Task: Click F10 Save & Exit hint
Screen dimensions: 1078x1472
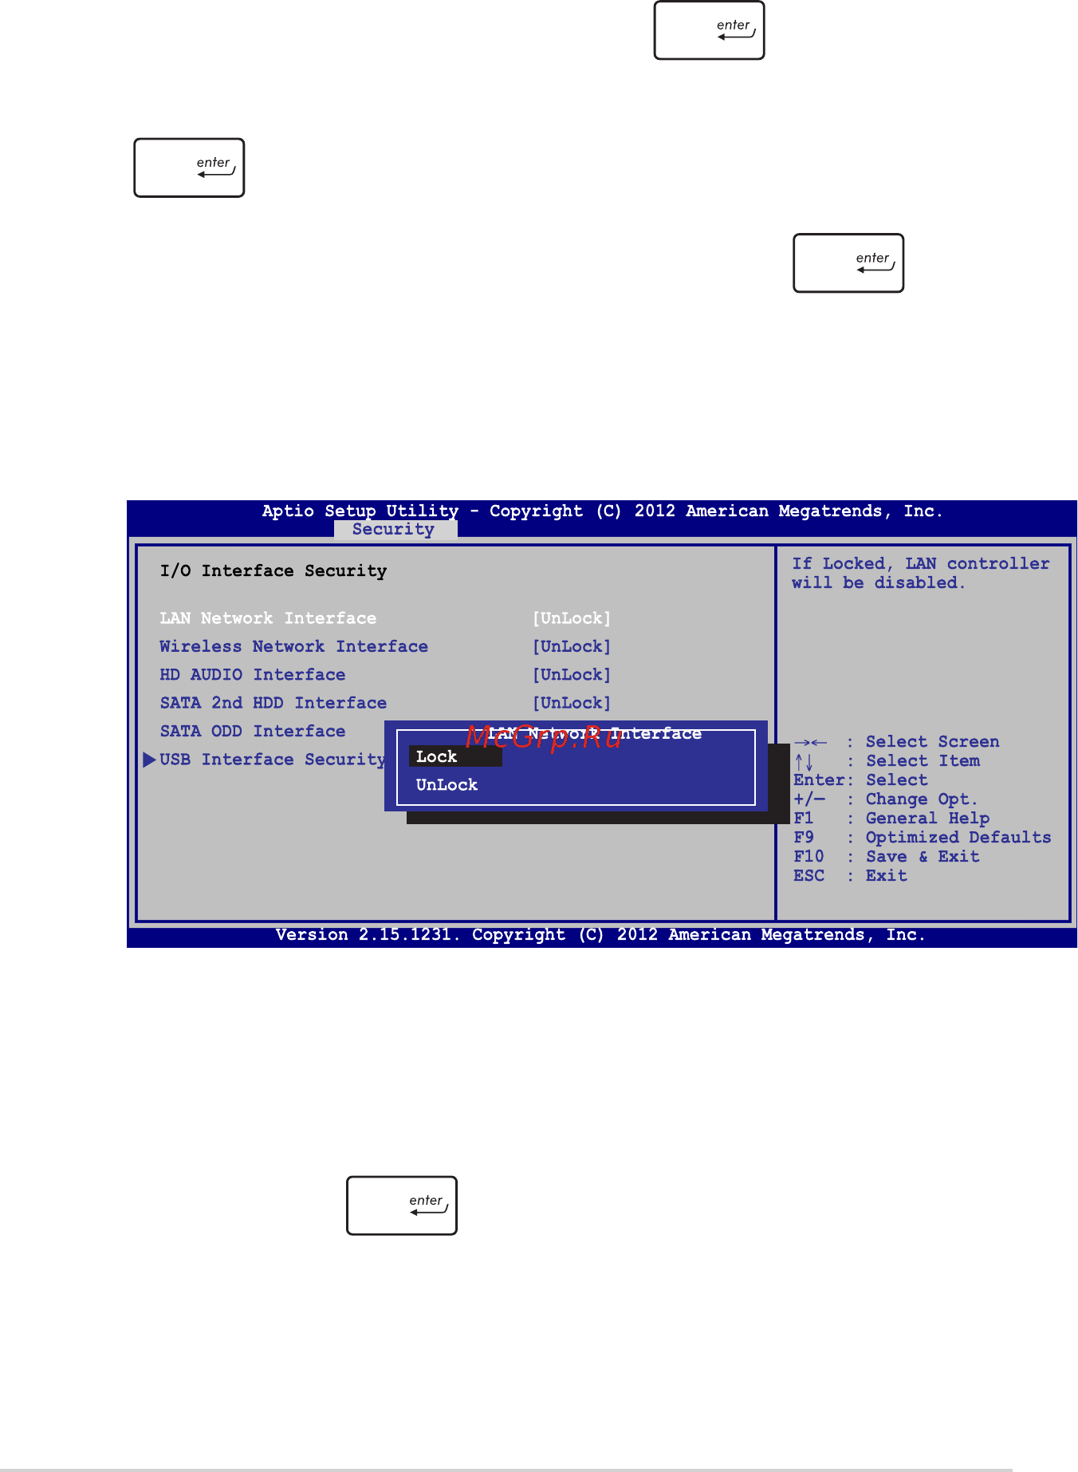Action: coord(887,857)
